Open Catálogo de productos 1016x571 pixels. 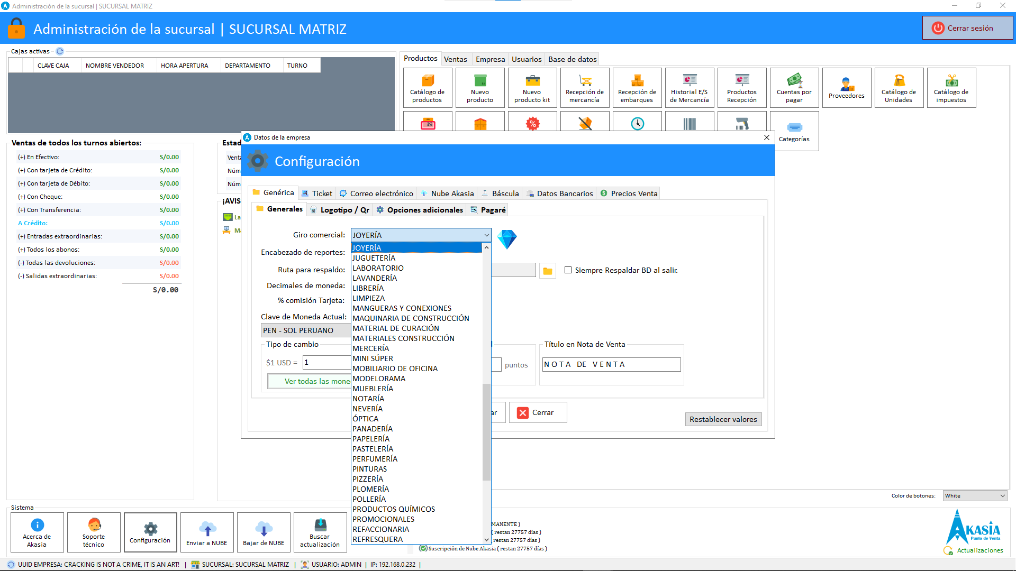(x=428, y=88)
